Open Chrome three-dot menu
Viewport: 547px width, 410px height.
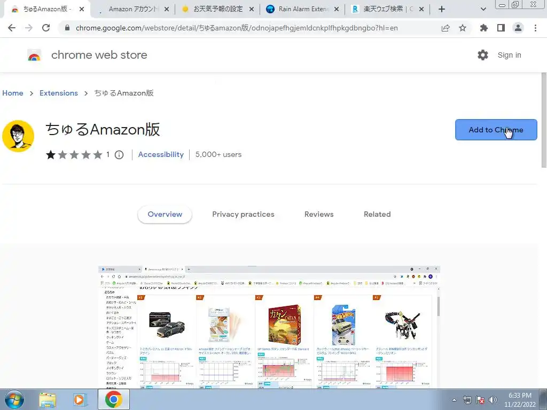pos(535,28)
